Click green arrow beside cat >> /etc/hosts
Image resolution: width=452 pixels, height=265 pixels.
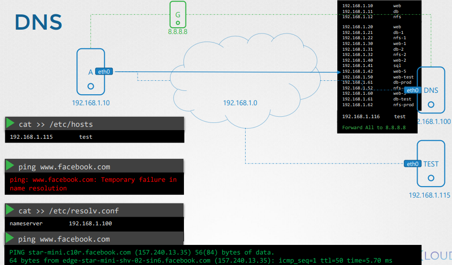10,122
